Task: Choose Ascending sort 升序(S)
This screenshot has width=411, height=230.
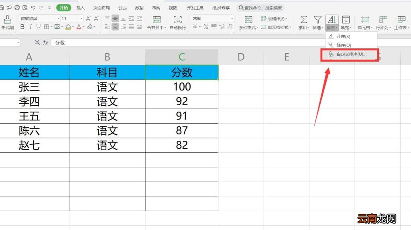Action: [x=351, y=36]
